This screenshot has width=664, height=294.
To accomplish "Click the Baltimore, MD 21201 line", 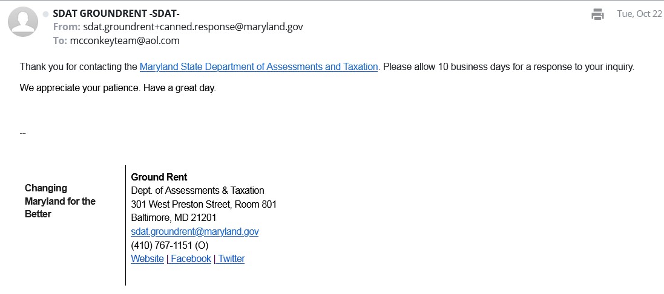I will click(x=173, y=217).
